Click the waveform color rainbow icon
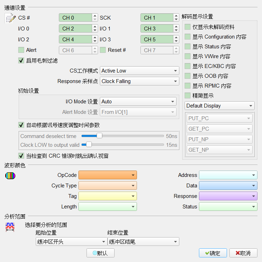Screen dimensions: 262x262 pyautogui.click(x=10, y=175)
